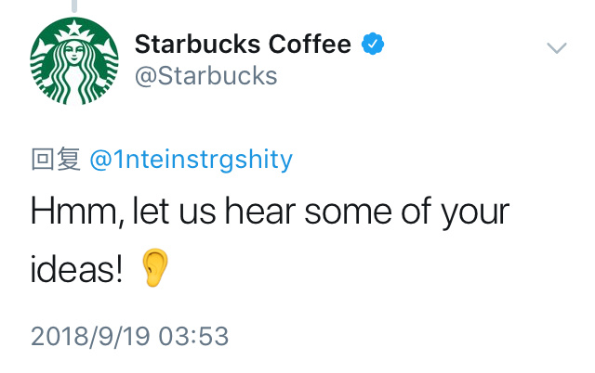Open the Starbucks Coffee display name
Screen dimensions: 595x373
coord(243,44)
